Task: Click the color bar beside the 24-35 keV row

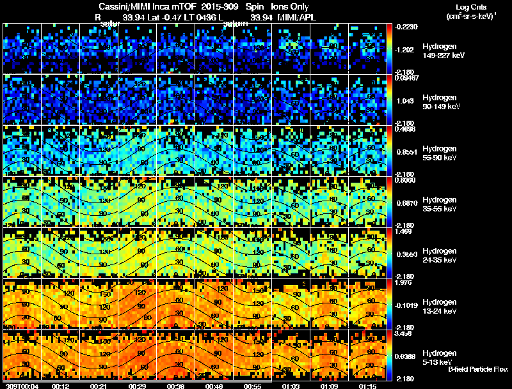Action: click(389, 253)
